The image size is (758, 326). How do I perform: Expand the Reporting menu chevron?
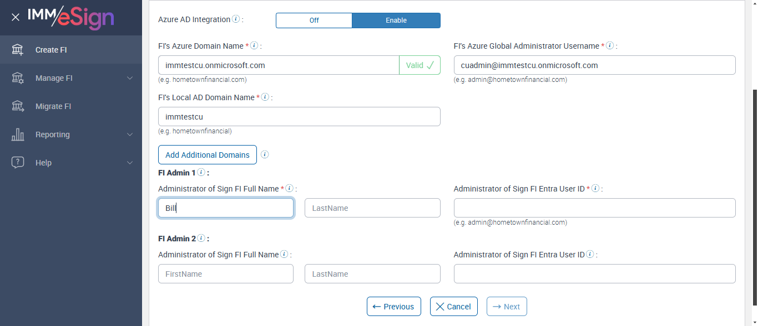tap(130, 134)
